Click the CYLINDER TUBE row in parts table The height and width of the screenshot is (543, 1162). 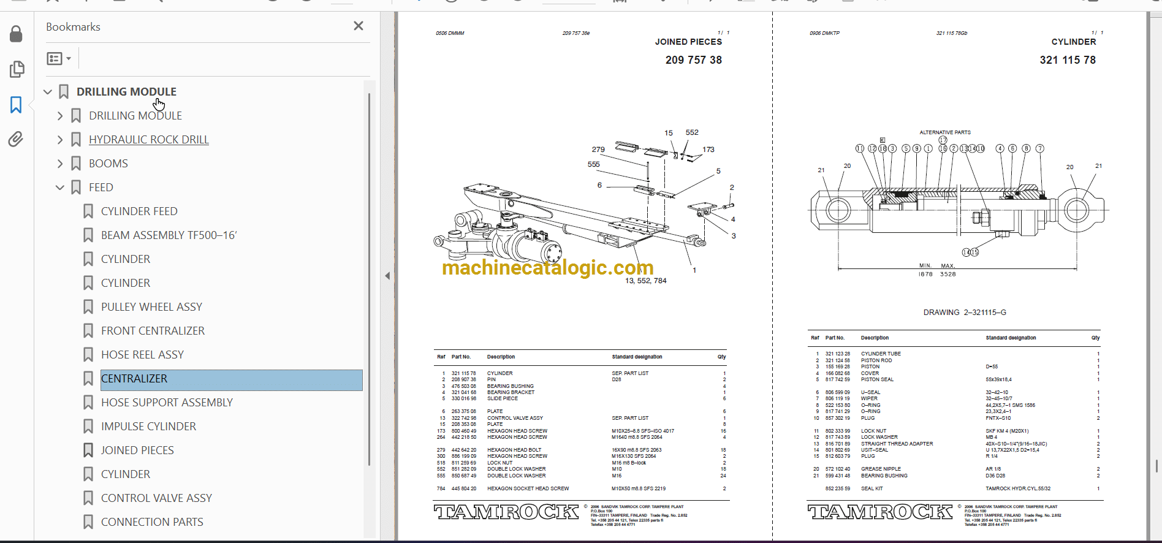955,354
